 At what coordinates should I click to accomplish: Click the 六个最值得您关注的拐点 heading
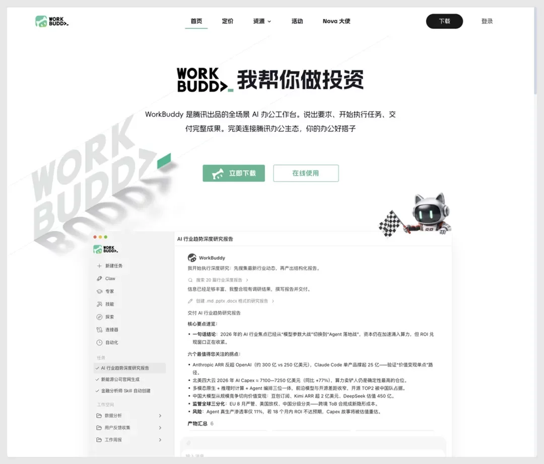[214, 354]
